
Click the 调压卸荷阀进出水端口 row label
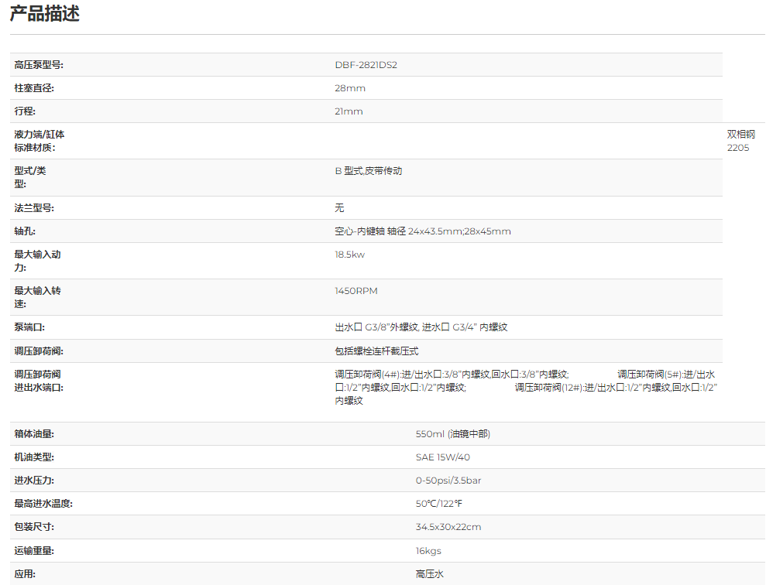39,381
